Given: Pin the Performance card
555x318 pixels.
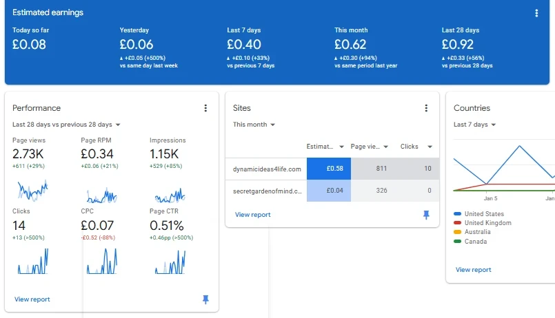Looking at the screenshot, I should (205, 299).
